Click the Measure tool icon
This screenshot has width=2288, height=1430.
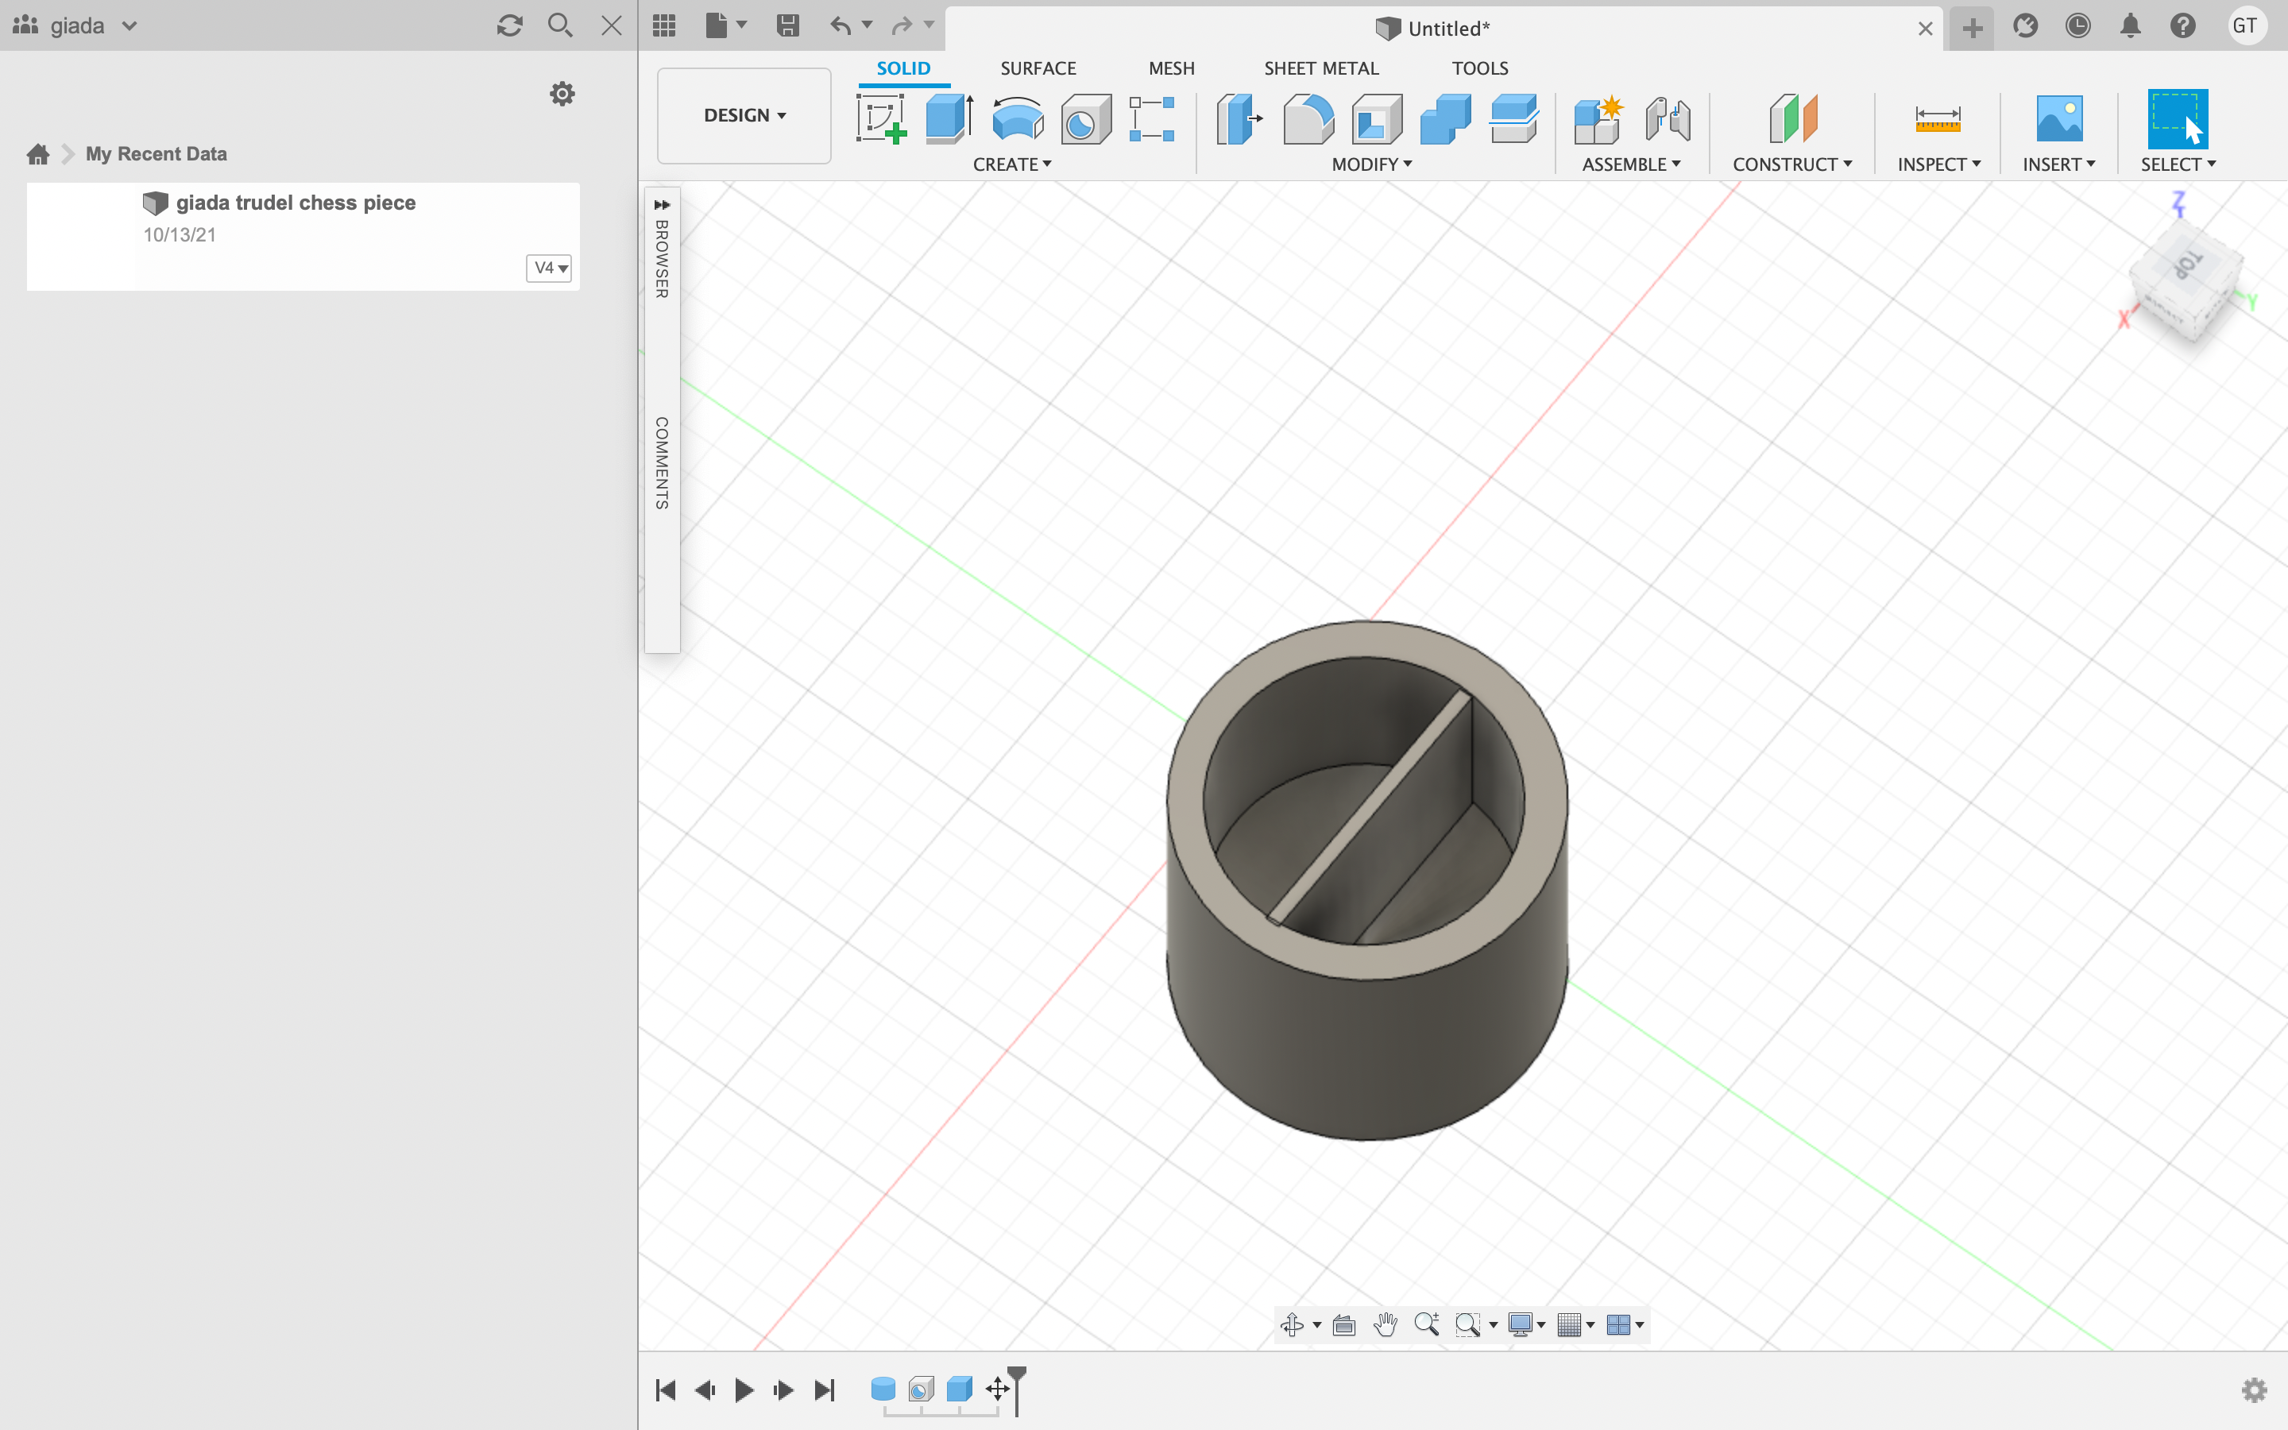(1937, 119)
